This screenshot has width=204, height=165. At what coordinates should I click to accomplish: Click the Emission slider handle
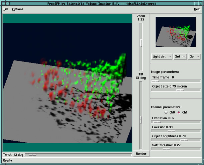tap(171, 131)
